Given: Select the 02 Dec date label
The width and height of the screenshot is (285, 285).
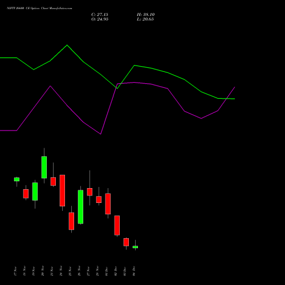Looking at the screenshot, I should [116, 271].
